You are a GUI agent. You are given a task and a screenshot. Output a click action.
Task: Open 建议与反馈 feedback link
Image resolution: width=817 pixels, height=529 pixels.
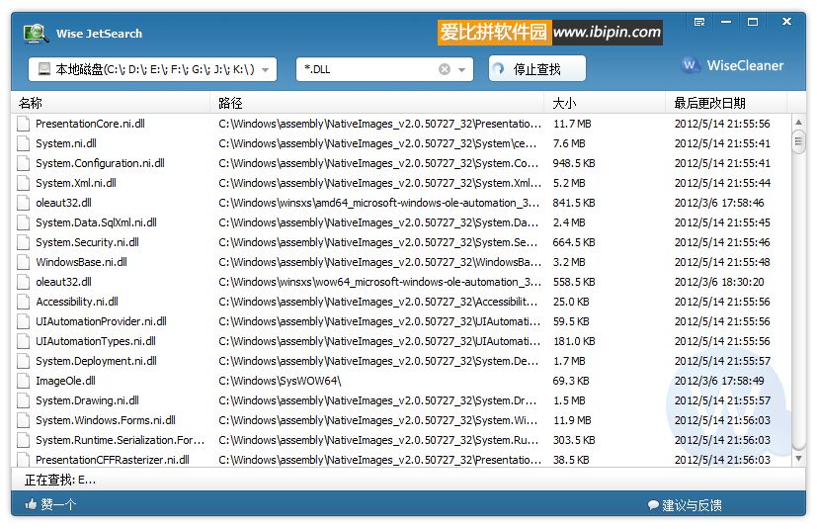[x=685, y=505]
